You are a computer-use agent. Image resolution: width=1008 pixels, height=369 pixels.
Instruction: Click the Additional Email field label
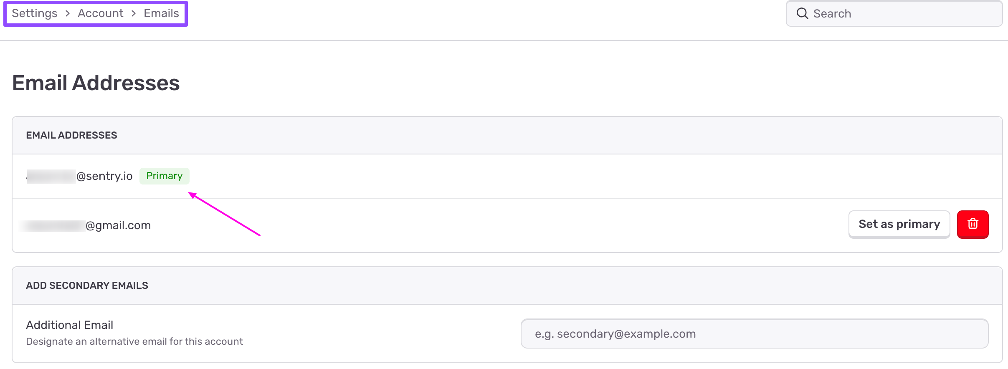(x=69, y=325)
